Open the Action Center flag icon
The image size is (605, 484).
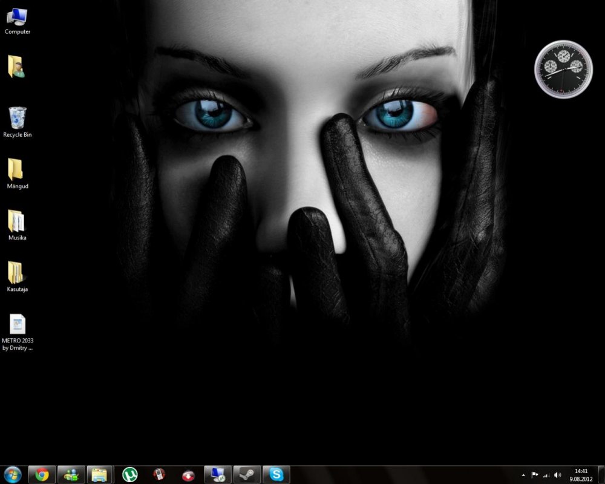(535, 474)
